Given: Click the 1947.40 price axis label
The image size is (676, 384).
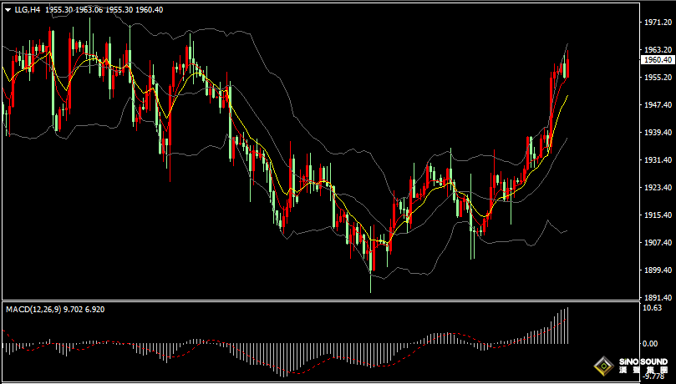Looking at the screenshot, I should (657, 105).
